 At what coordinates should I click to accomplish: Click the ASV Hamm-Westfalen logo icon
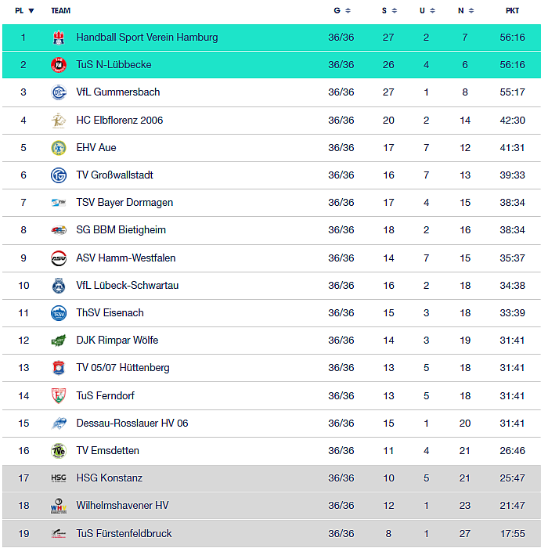[59, 258]
